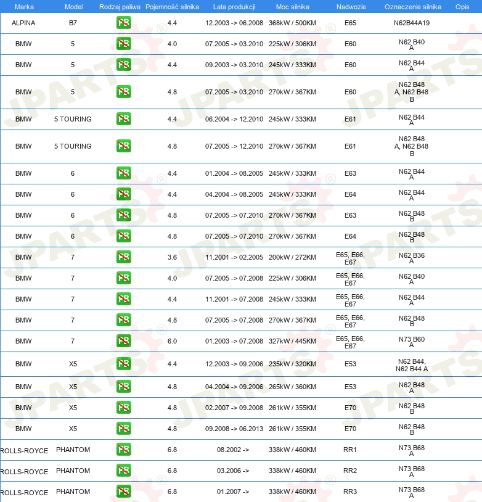Select the RR2 body cell
Image resolution: width=482 pixels, height=502 pixels.
[x=350, y=471]
